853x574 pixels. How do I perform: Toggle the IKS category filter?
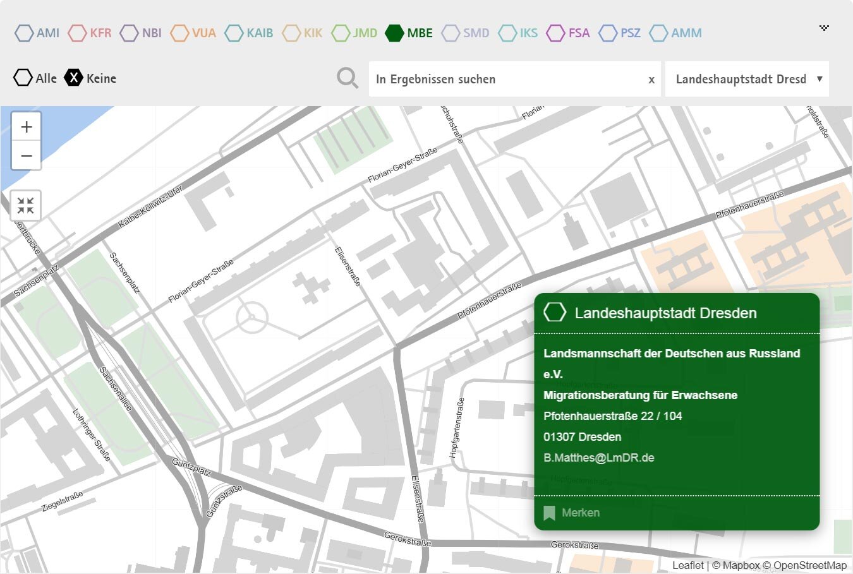[518, 33]
